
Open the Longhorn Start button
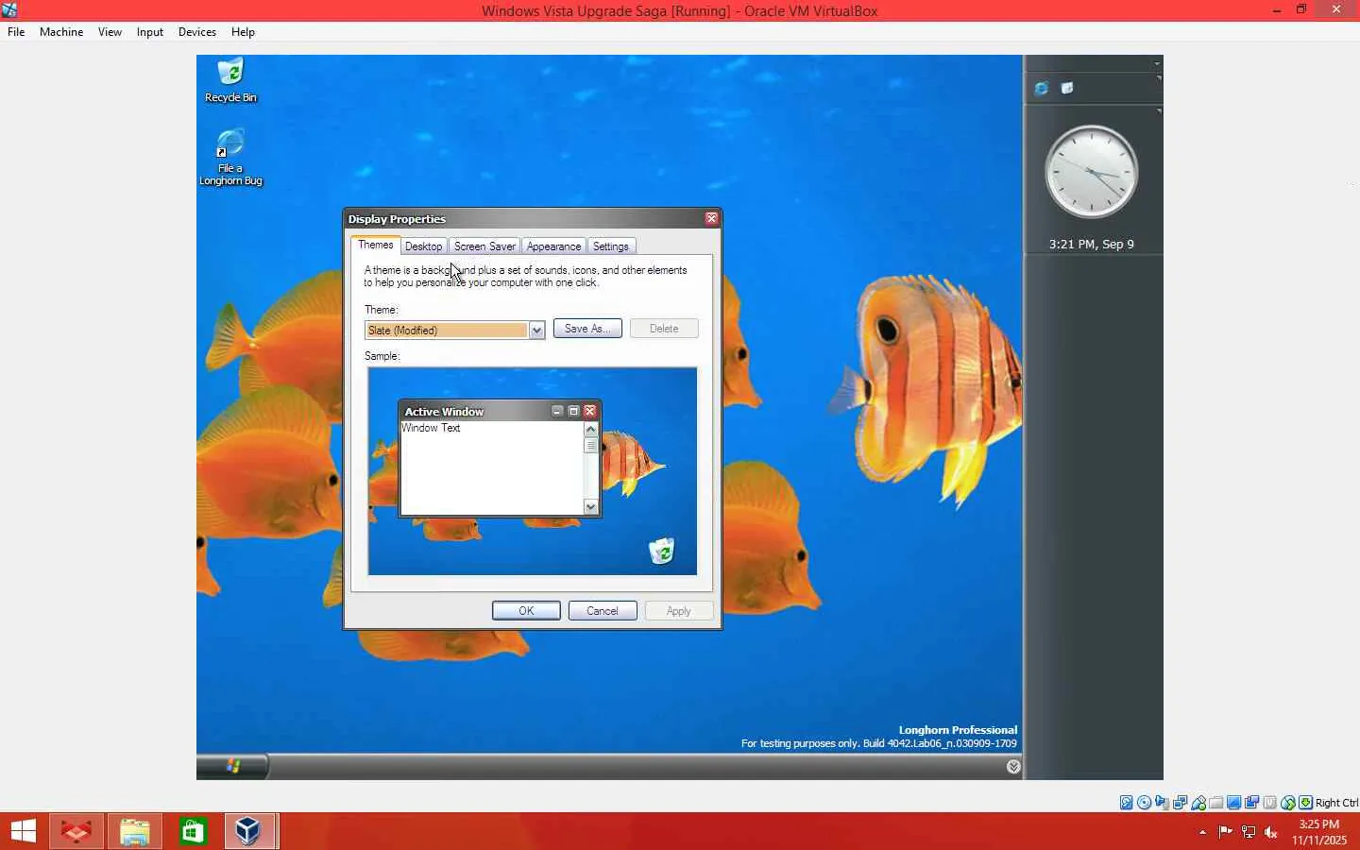[x=232, y=766]
